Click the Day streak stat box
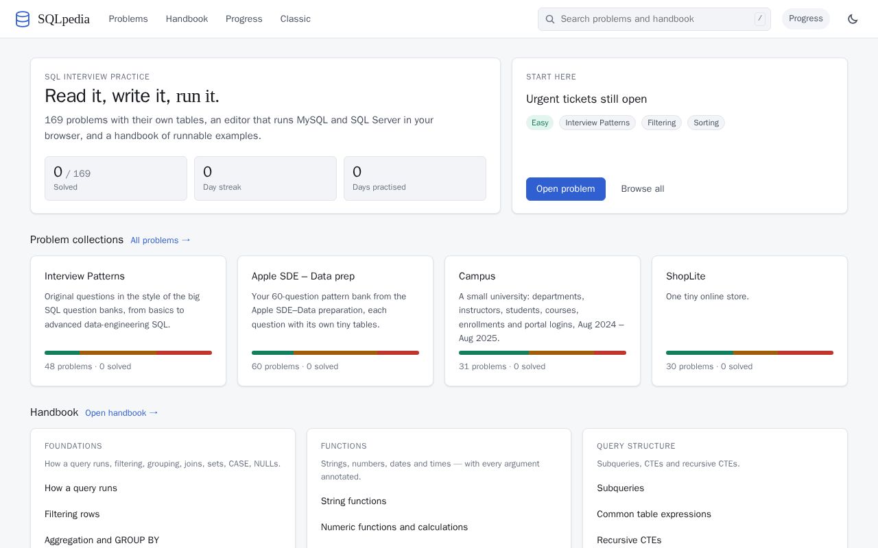The image size is (878, 548). [265, 179]
